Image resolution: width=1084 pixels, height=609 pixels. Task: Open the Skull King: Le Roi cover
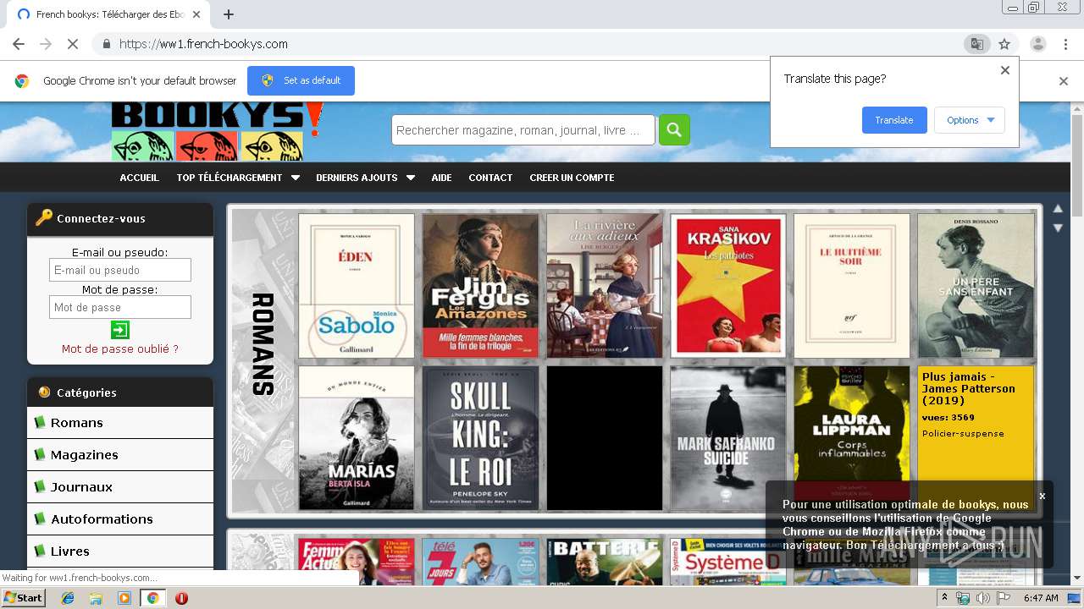(480, 438)
